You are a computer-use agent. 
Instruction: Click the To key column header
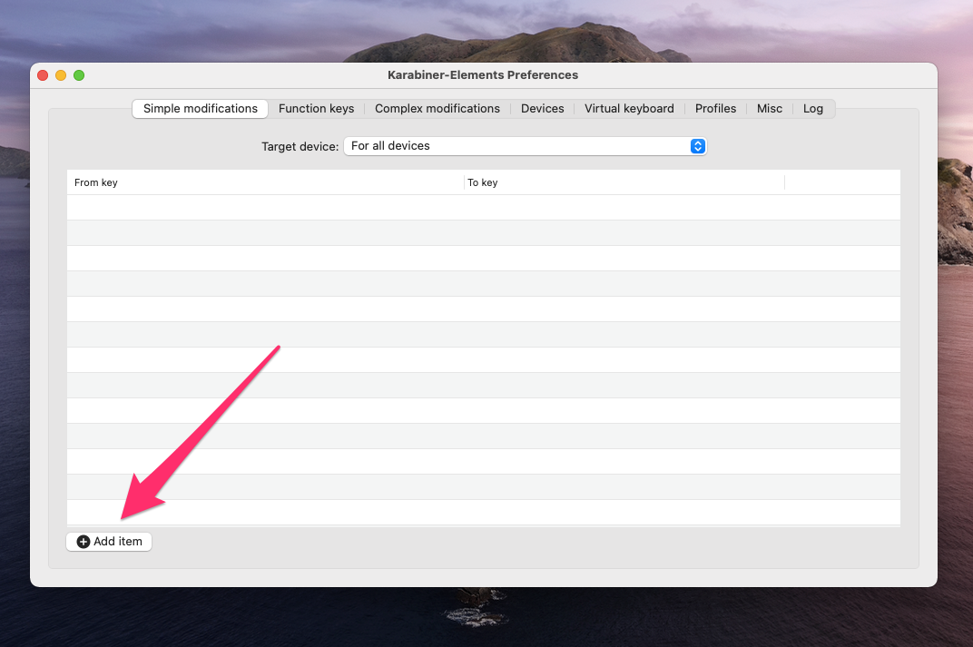[x=624, y=182]
